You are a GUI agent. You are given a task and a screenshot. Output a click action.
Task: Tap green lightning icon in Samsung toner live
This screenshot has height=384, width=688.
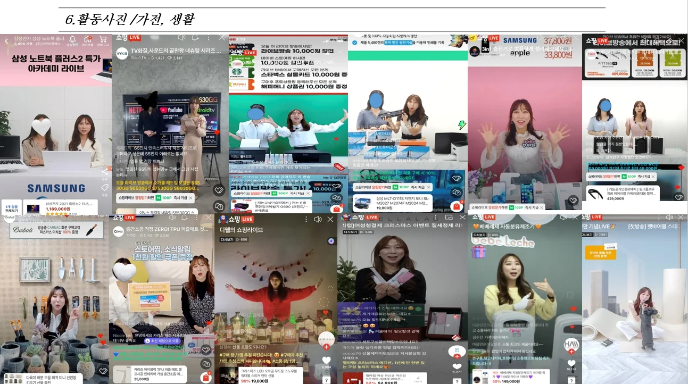[x=462, y=126]
